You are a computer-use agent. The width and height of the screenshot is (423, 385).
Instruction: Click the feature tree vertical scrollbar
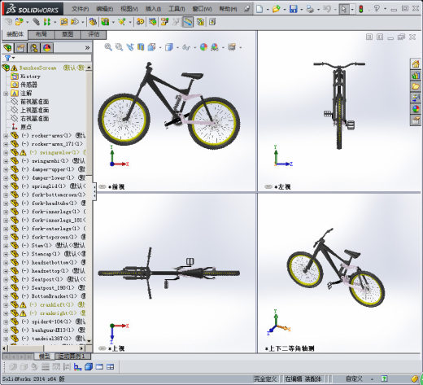[89, 203]
